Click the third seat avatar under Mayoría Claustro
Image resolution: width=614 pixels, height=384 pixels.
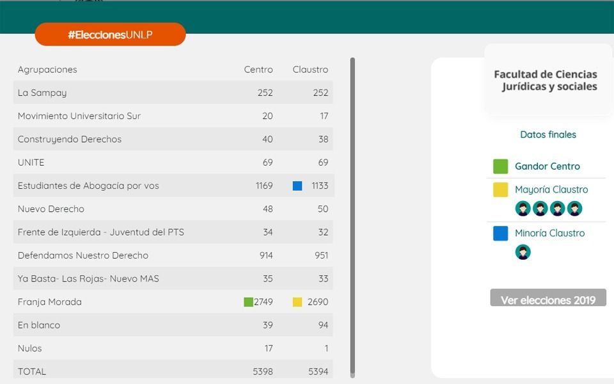click(557, 209)
